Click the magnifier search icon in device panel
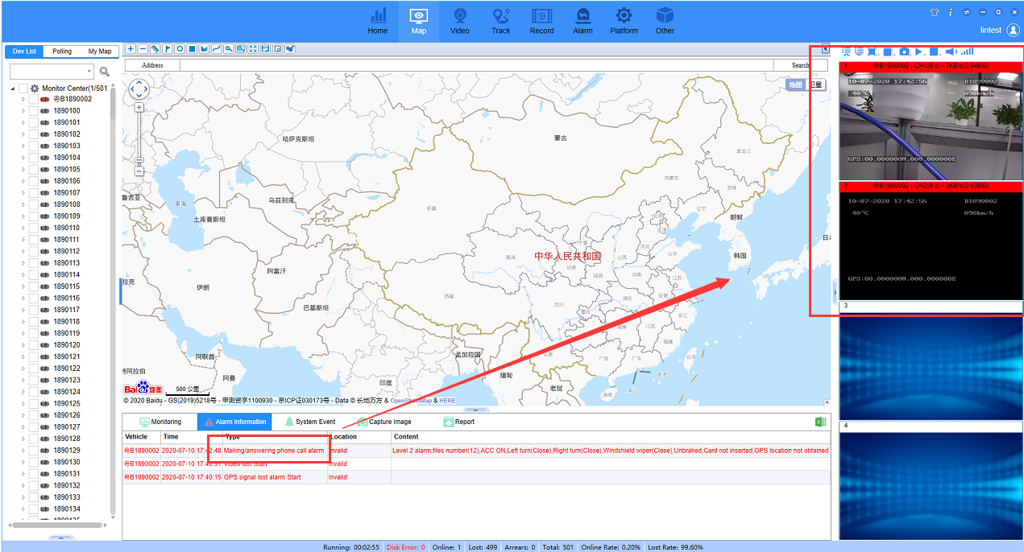The image size is (1024, 552). [x=104, y=72]
